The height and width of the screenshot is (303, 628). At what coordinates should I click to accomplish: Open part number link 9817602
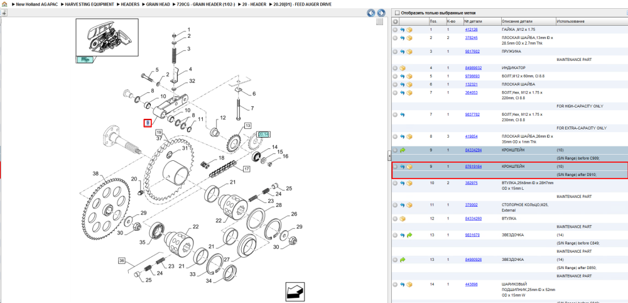(x=472, y=52)
